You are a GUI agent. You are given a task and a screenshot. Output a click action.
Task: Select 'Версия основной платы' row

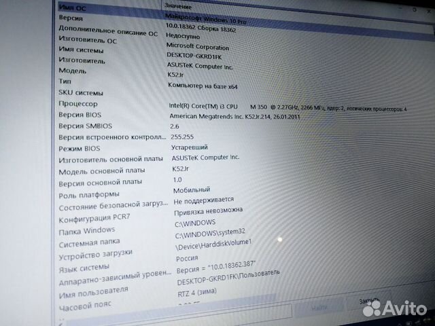[x=101, y=183]
